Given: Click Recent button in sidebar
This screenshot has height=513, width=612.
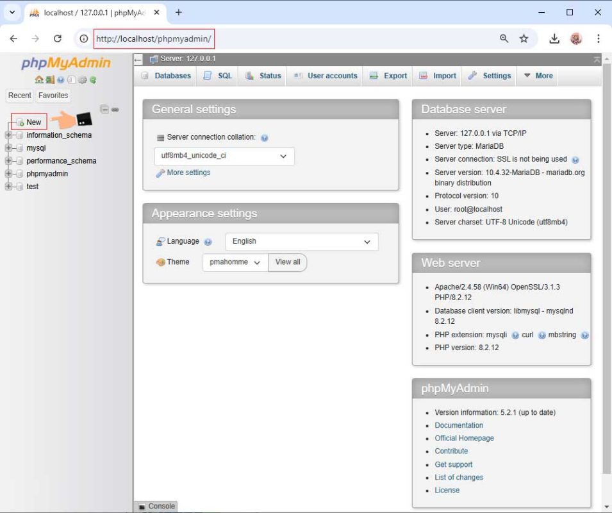Looking at the screenshot, I should (19, 96).
